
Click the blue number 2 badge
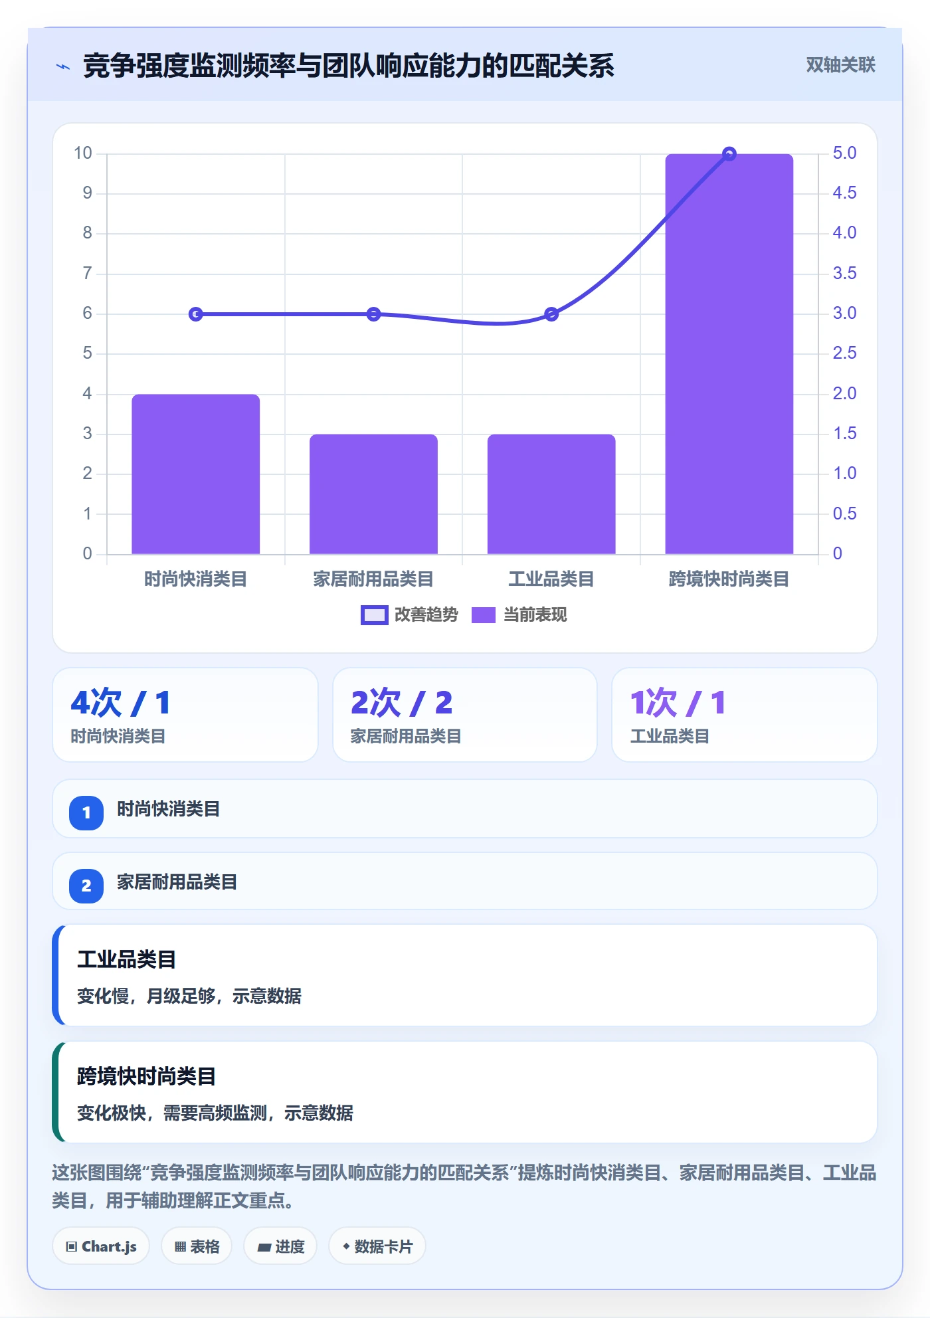[86, 886]
